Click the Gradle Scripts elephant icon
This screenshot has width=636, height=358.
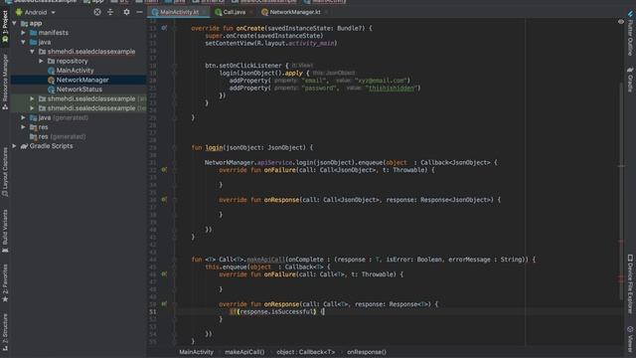tap(24, 146)
